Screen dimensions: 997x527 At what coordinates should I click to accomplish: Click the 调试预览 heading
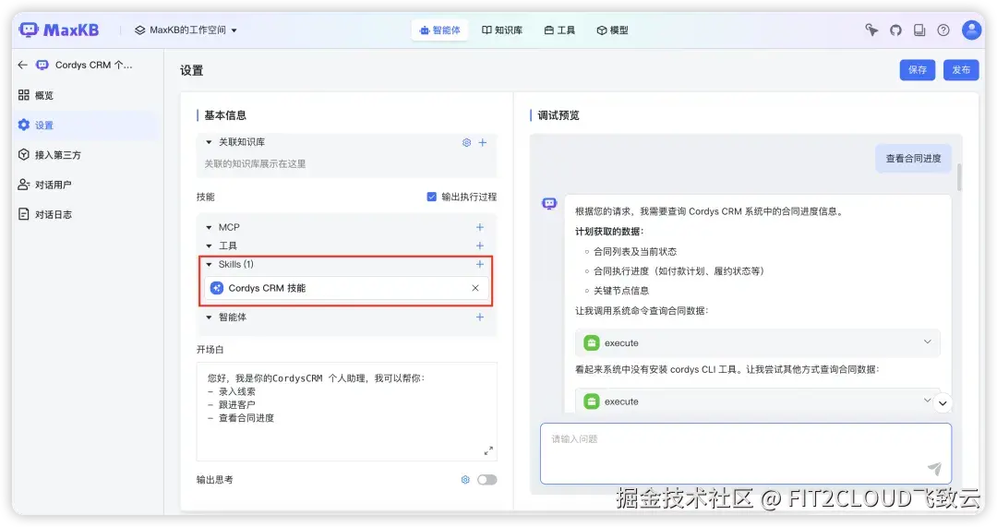pyautogui.click(x=559, y=115)
